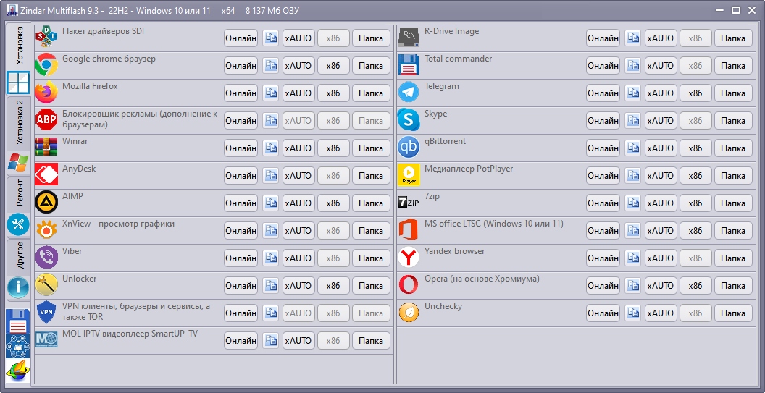Click the Unlocker wand icon

46,285
